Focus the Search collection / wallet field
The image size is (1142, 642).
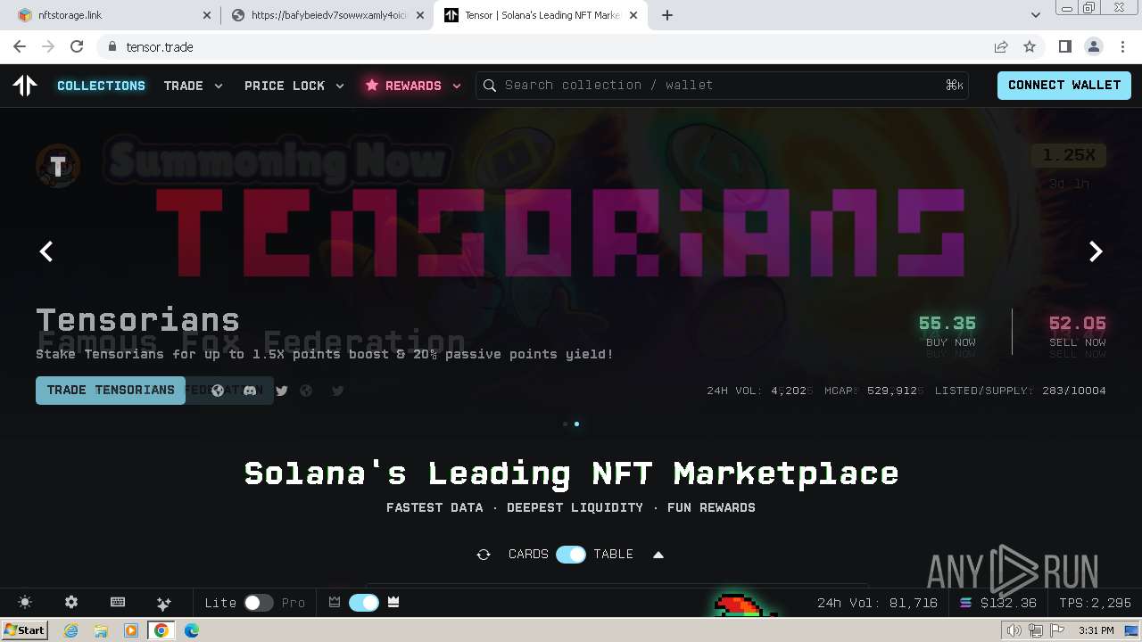click(724, 86)
